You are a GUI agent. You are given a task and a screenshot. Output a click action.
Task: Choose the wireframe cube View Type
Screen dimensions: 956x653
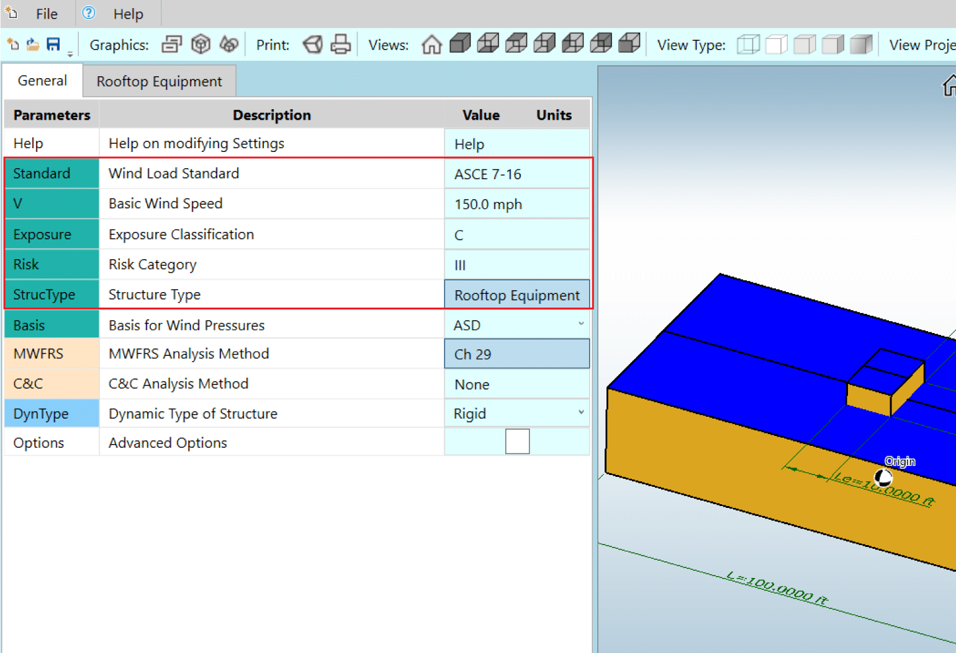748,45
